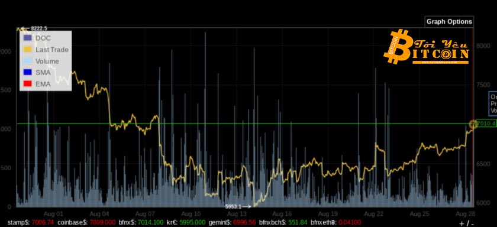Select the bfnx$ 7014.100 ticker entry
The height and width of the screenshot is (227, 497).
[141, 223]
